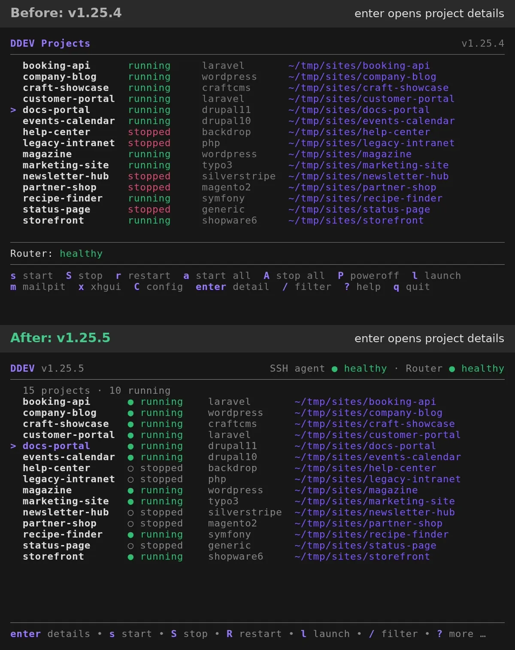Select booking-api project in the Before list
This screenshot has height=650, width=515.
pyautogui.click(x=56, y=66)
